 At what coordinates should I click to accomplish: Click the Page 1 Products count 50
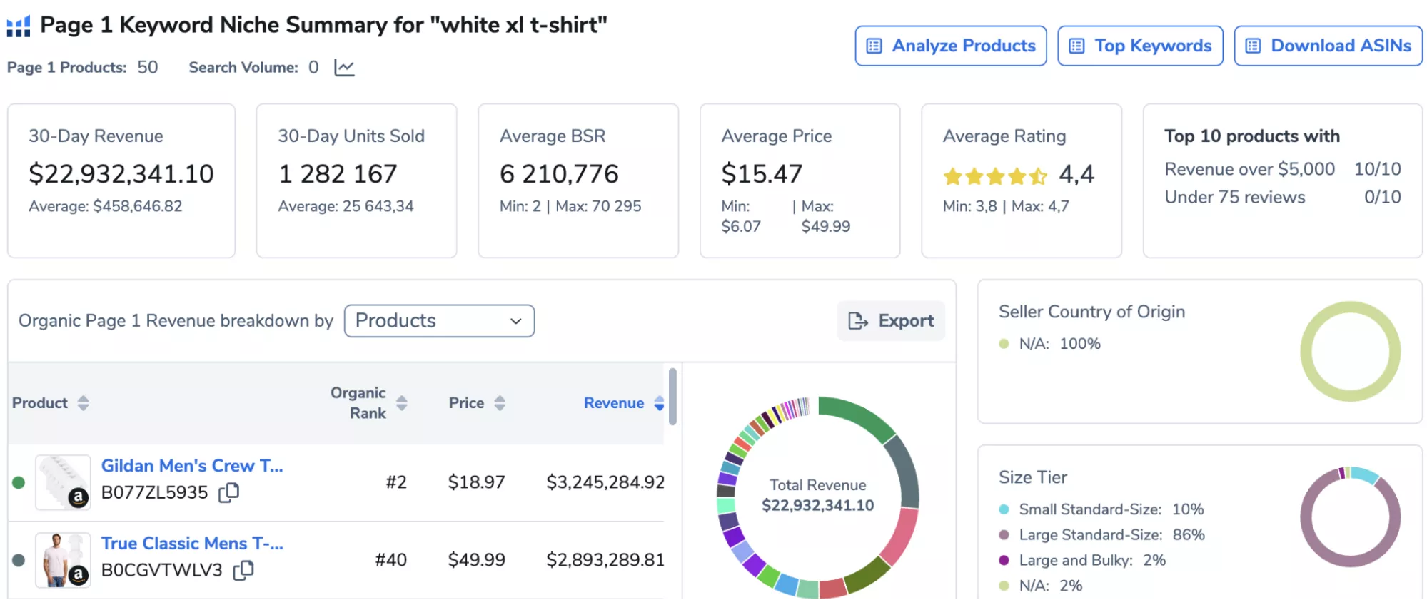coord(148,68)
